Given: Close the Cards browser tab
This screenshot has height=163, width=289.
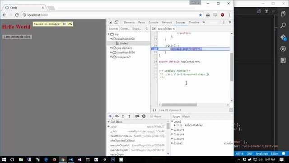Looking at the screenshot, I should pyautogui.click(x=43, y=8).
